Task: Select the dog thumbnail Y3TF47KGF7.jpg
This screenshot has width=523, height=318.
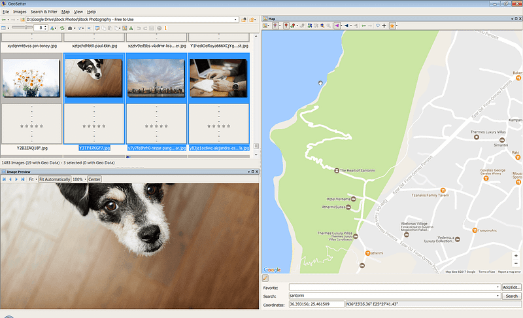Action: pos(93,78)
